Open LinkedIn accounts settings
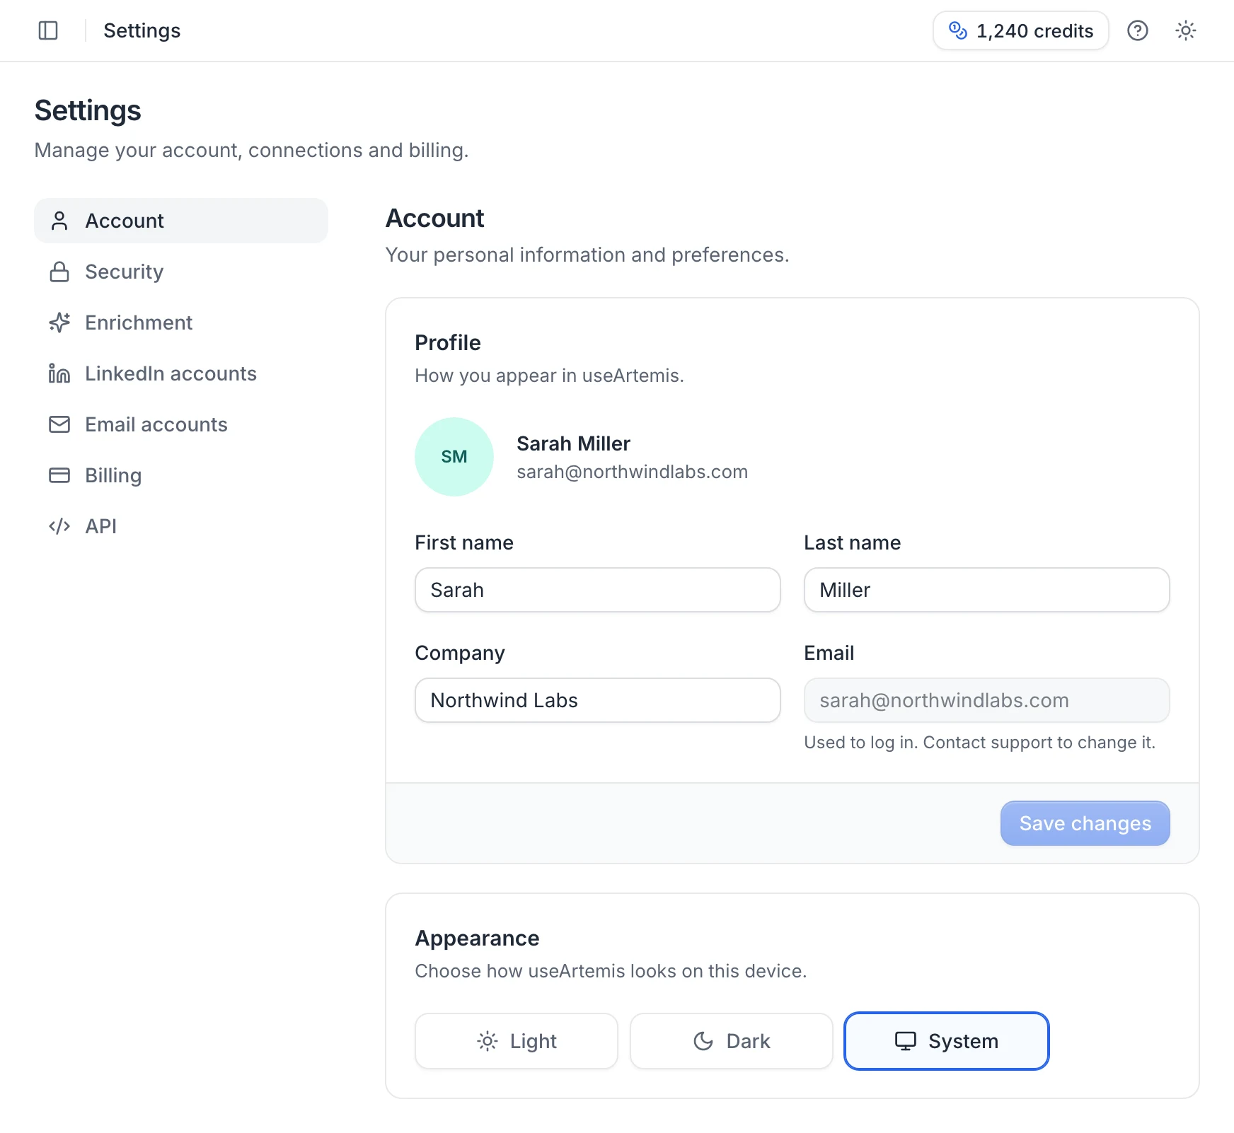This screenshot has width=1234, height=1133. 181,373
